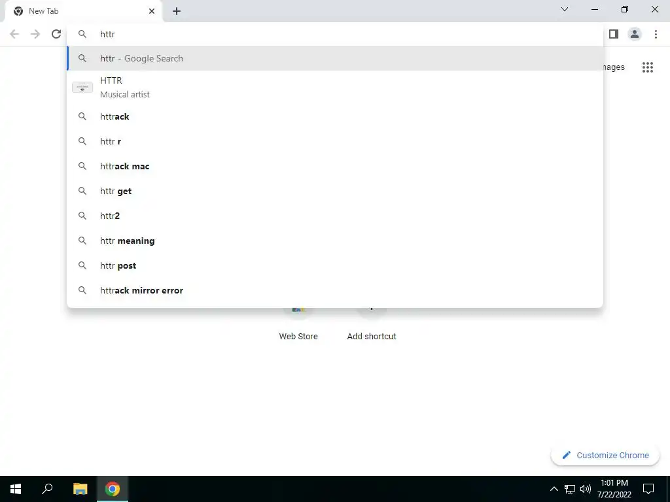This screenshot has height=502, width=670.
Task: Click the Images link
Action: tap(614, 67)
